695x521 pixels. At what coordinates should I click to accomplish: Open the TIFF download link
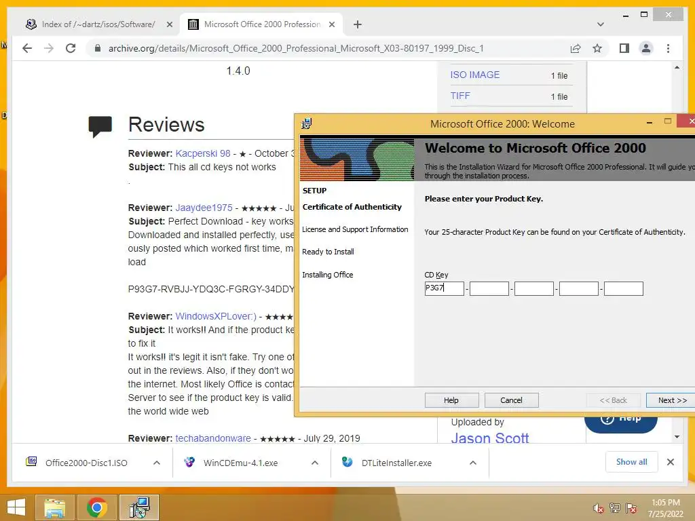(460, 96)
